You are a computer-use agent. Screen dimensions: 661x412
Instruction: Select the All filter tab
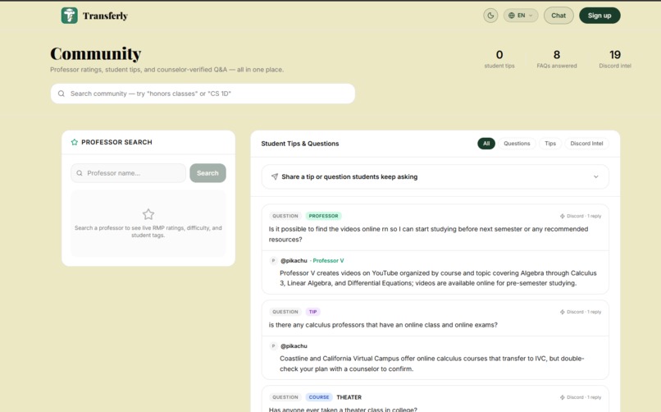[486, 144]
